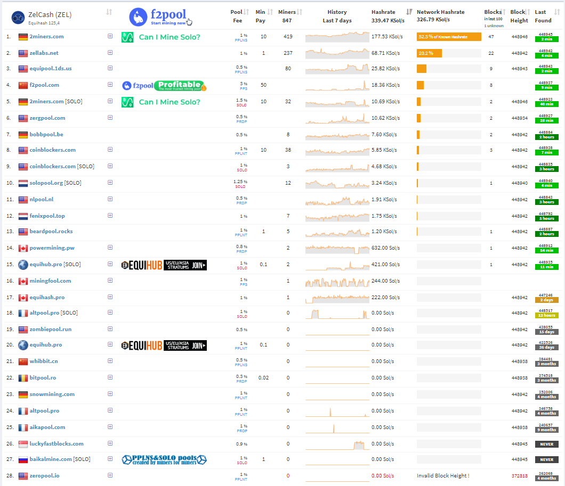The width and height of the screenshot is (565, 486).
Task: Sort by the Pool Fee sort arrows
Action: coord(246,12)
